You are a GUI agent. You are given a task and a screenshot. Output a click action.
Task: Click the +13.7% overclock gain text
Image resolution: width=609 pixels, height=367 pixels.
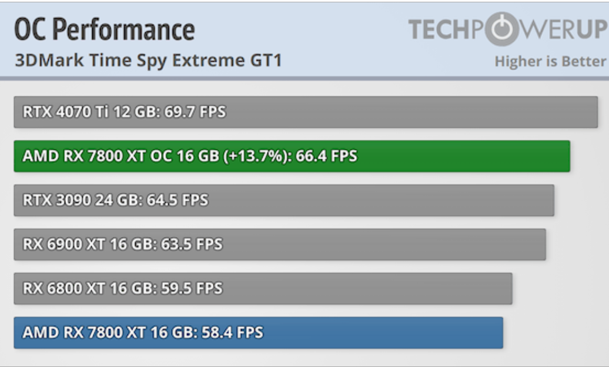pos(256,156)
